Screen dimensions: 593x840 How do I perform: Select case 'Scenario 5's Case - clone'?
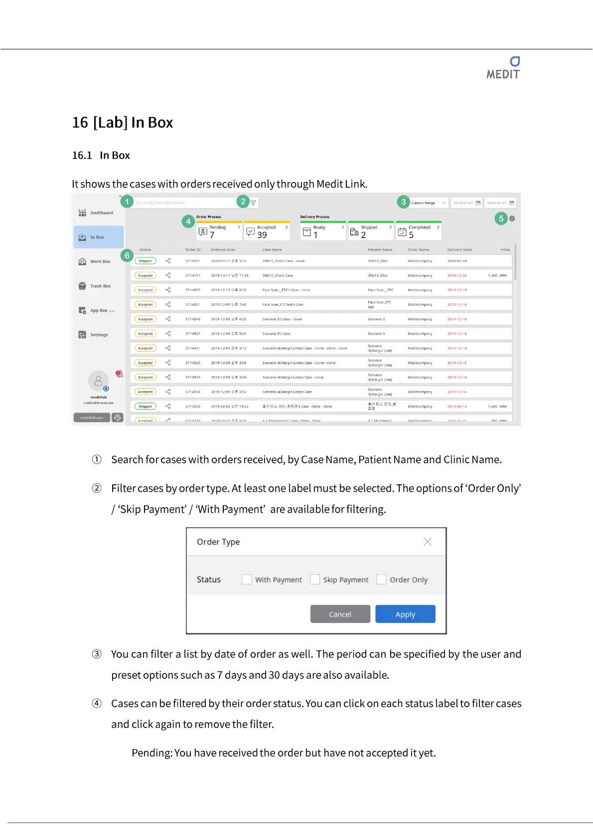coord(282,319)
